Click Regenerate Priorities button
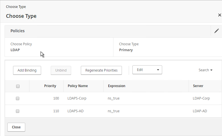 pyautogui.click(x=102, y=70)
